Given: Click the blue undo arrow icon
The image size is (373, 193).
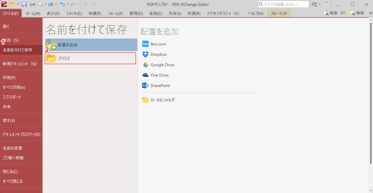Looking at the screenshot, I should click(x=63, y=4).
